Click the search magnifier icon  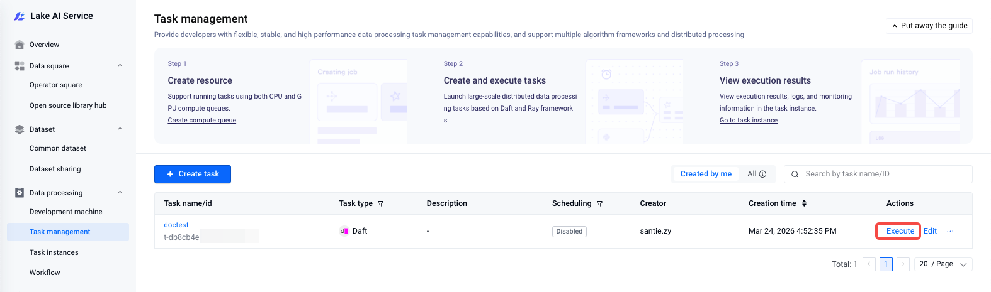tap(795, 175)
